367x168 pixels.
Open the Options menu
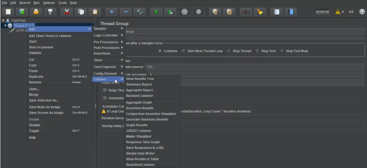49,3
